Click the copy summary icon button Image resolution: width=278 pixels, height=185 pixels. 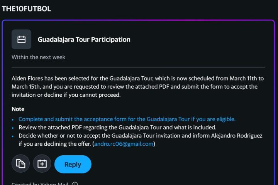point(20,164)
